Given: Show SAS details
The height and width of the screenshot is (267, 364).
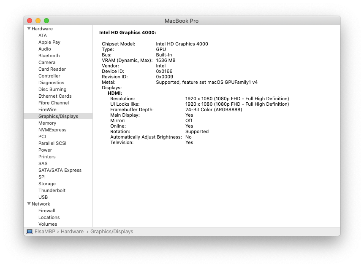Looking at the screenshot, I should [43, 163].
